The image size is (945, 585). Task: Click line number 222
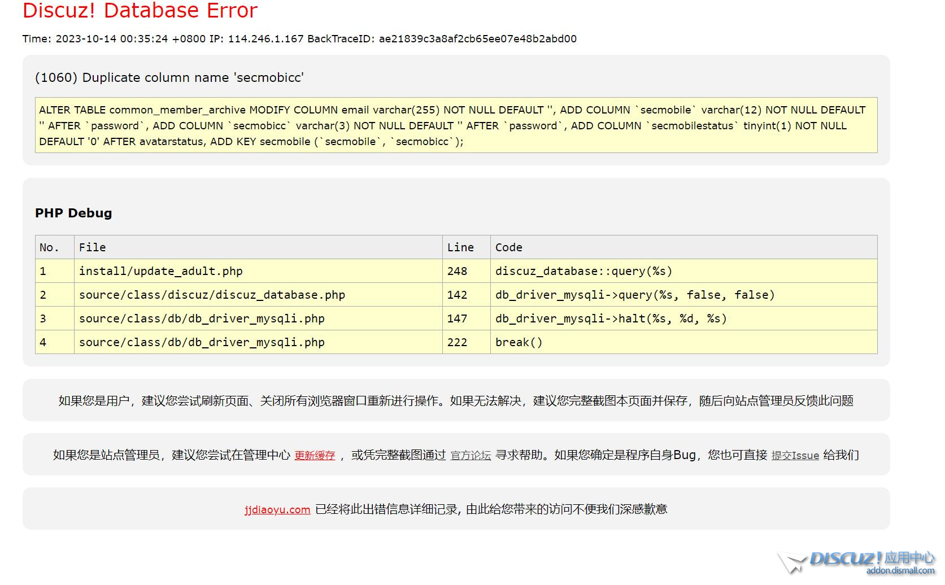(467, 342)
